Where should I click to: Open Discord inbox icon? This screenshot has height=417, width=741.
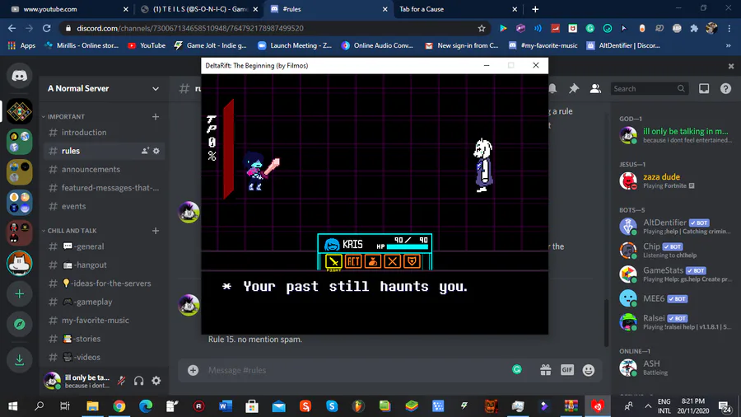tap(704, 88)
